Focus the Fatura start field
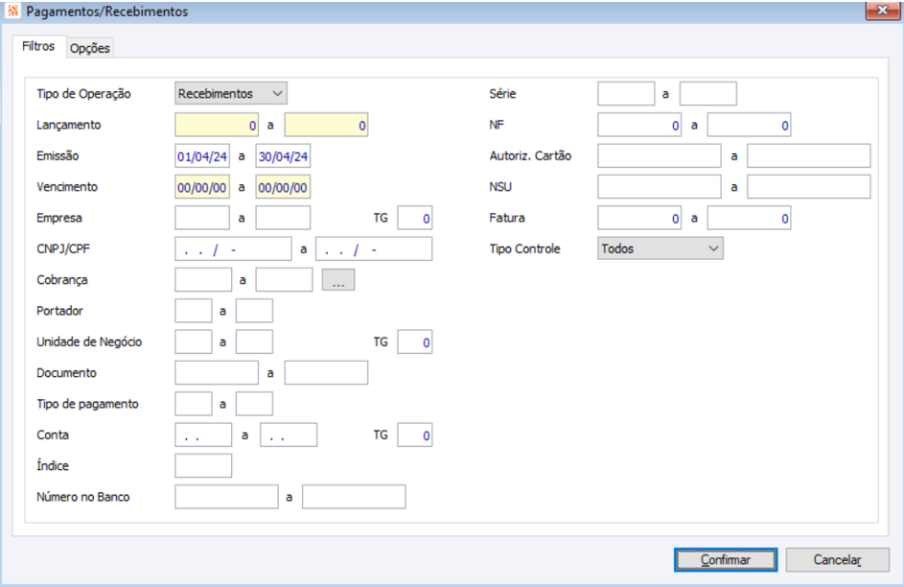904x587 pixels. coord(639,218)
